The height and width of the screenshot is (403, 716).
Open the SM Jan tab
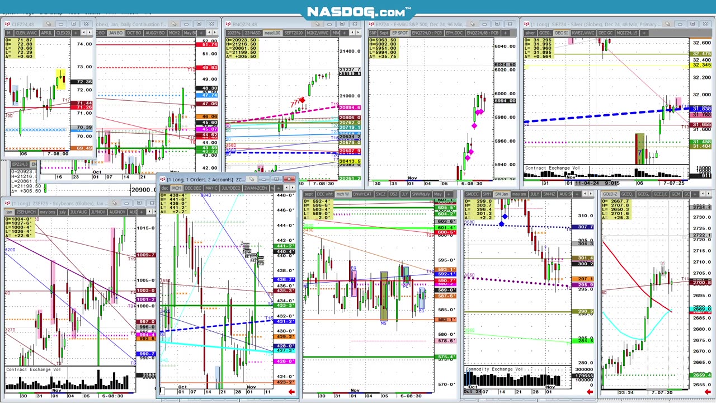501,194
